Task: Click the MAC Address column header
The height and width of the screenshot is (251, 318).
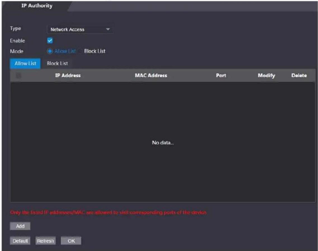Action: point(151,75)
